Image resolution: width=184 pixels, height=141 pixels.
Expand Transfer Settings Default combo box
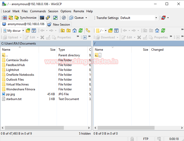(x=156, y=18)
